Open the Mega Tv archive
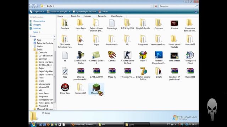 tap(112, 71)
